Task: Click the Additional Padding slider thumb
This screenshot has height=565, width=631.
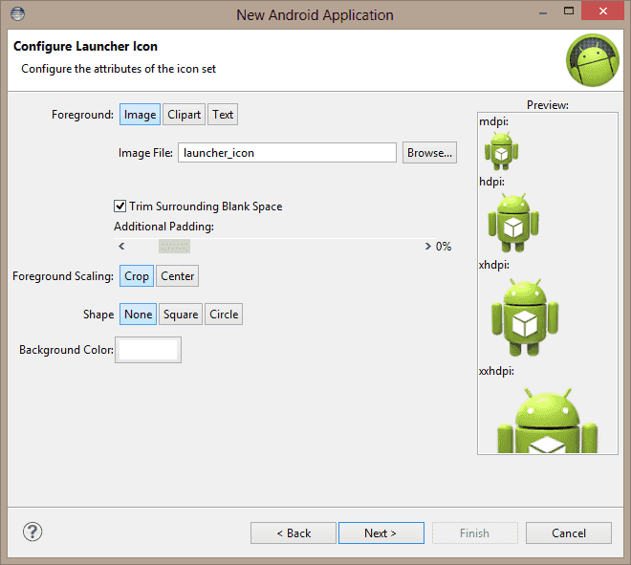Action: (174, 247)
